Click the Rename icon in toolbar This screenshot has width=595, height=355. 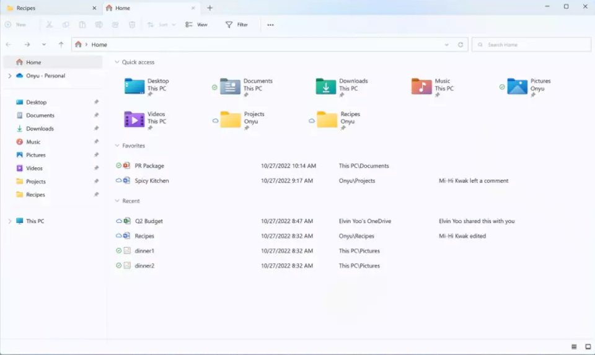coord(99,25)
